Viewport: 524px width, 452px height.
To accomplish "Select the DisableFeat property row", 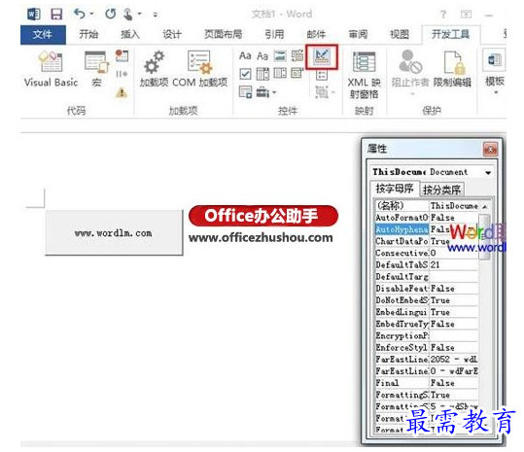I will click(427, 289).
